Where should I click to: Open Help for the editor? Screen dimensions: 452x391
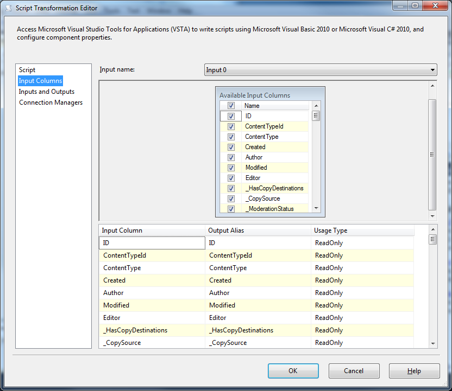point(414,371)
